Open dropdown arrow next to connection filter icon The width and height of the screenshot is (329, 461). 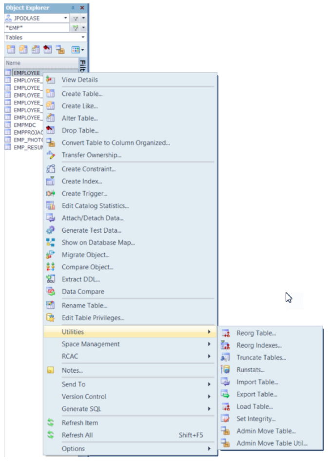point(83,18)
